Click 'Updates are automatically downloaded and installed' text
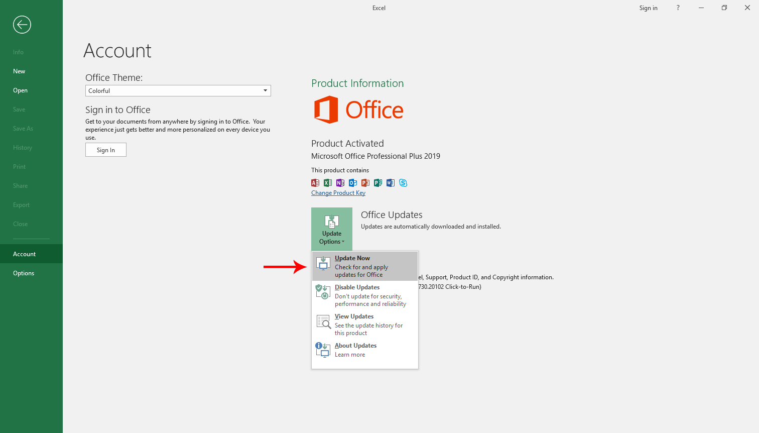 (431, 227)
